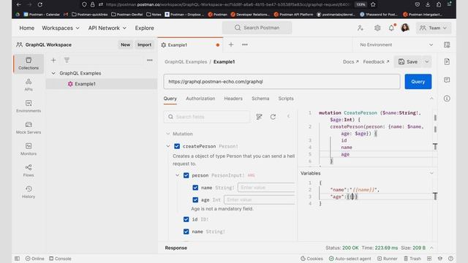Expand the Response panel chevron
468x263 pixels.
(x=431, y=248)
